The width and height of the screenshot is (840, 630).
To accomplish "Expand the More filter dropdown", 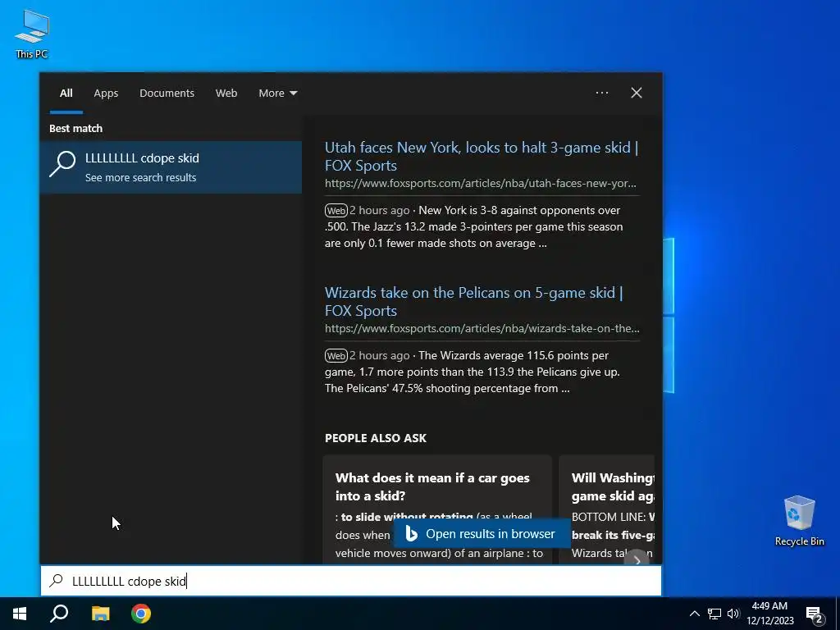I will [277, 94].
